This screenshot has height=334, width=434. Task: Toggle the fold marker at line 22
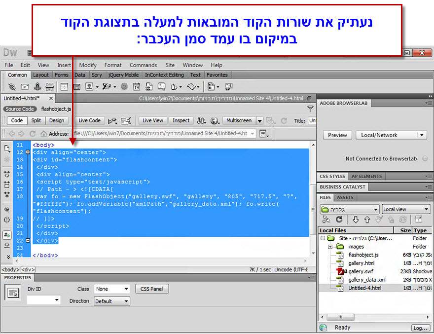(x=28, y=240)
